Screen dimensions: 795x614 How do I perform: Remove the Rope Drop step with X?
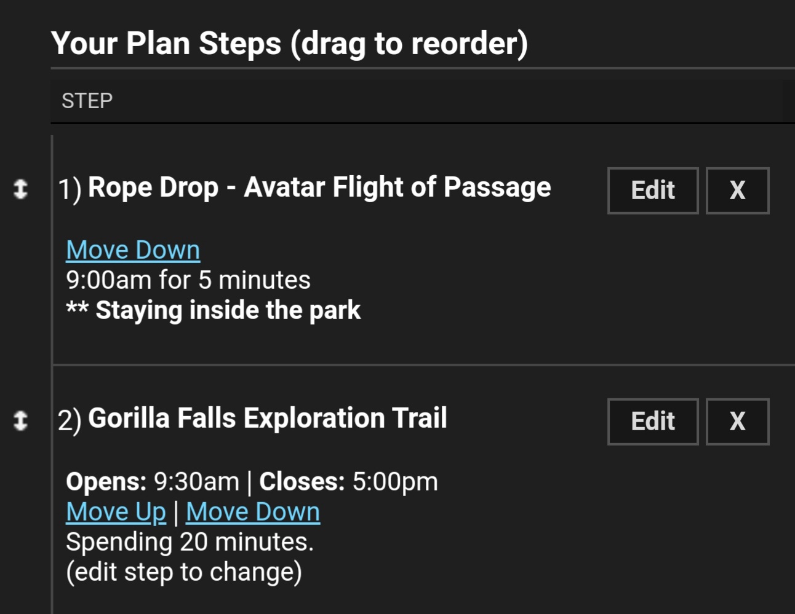point(737,191)
